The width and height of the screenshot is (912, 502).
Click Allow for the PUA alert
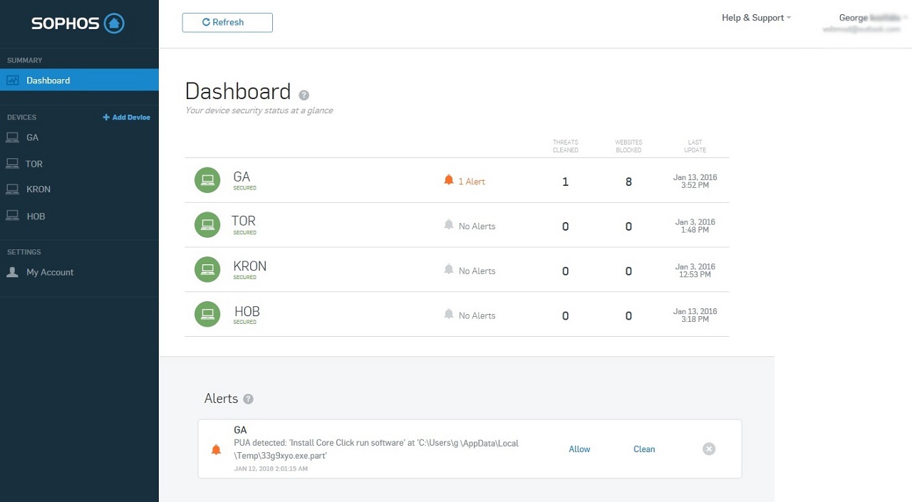click(579, 449)
